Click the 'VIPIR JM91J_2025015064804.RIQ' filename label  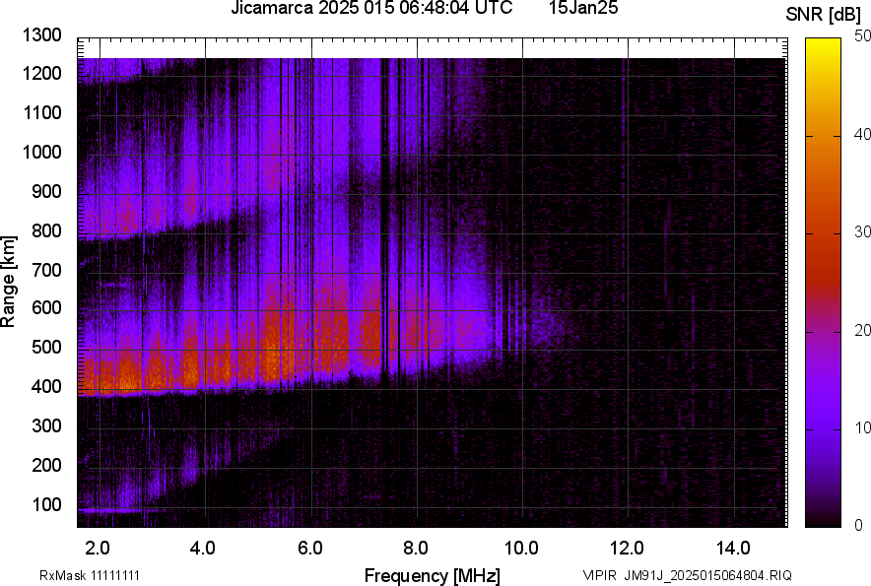[687, 575]
